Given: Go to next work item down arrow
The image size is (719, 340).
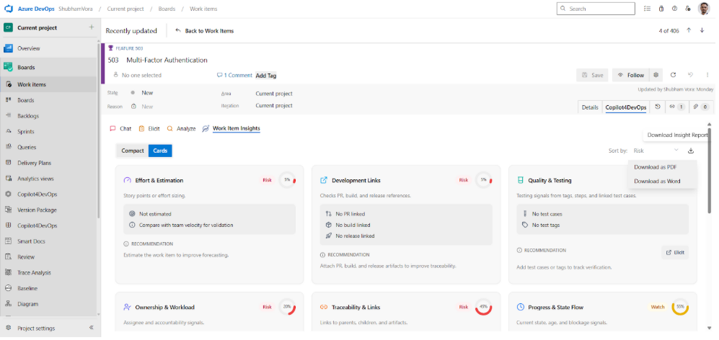Looking at the screenshot, I should click(x=702, y=30).
